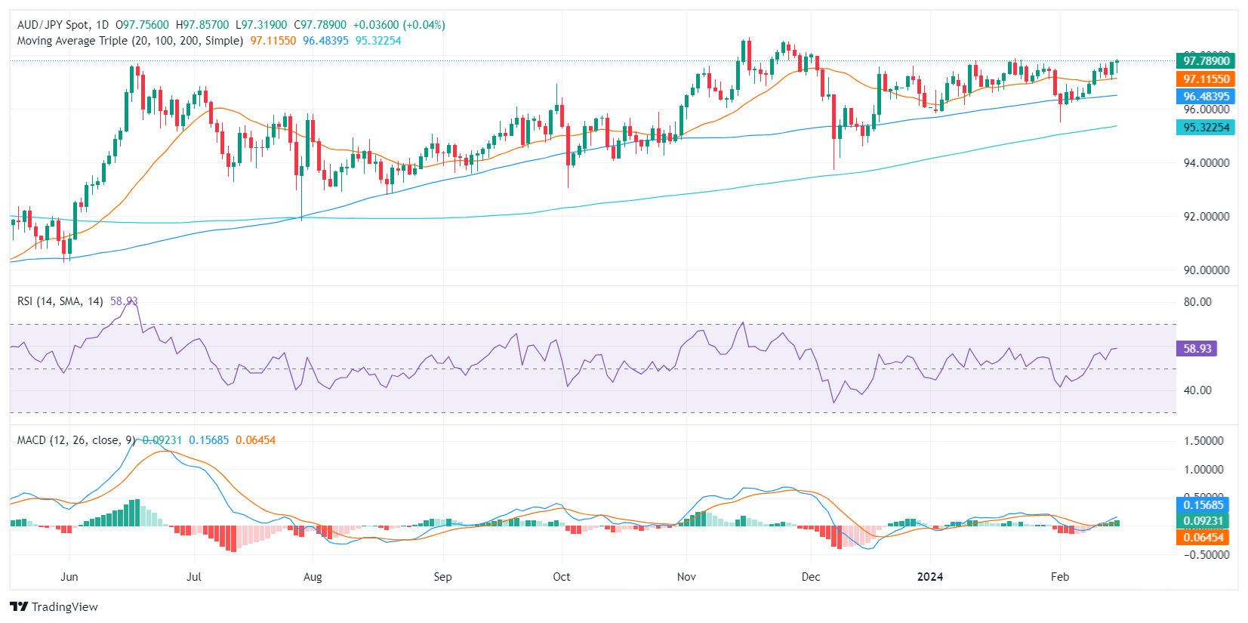1248x623 pixels.
Task: Click the 97.11550 moving average value in legend
Action: click(x=273, y=41)
